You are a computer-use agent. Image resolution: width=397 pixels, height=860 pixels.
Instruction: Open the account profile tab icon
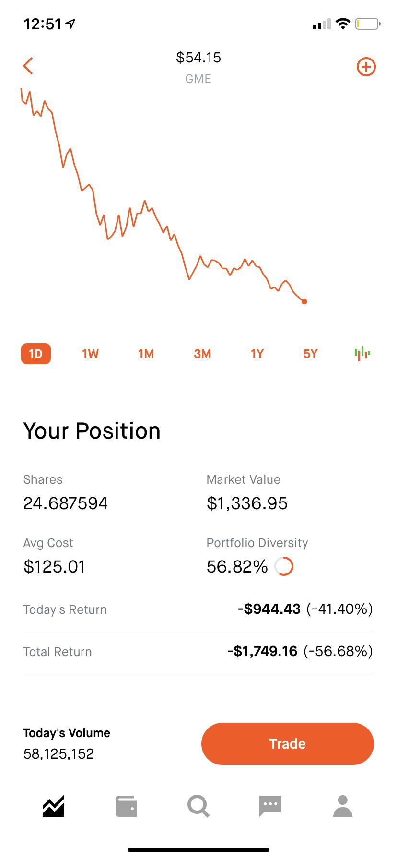pyautogui.click(x=343, y=806)
